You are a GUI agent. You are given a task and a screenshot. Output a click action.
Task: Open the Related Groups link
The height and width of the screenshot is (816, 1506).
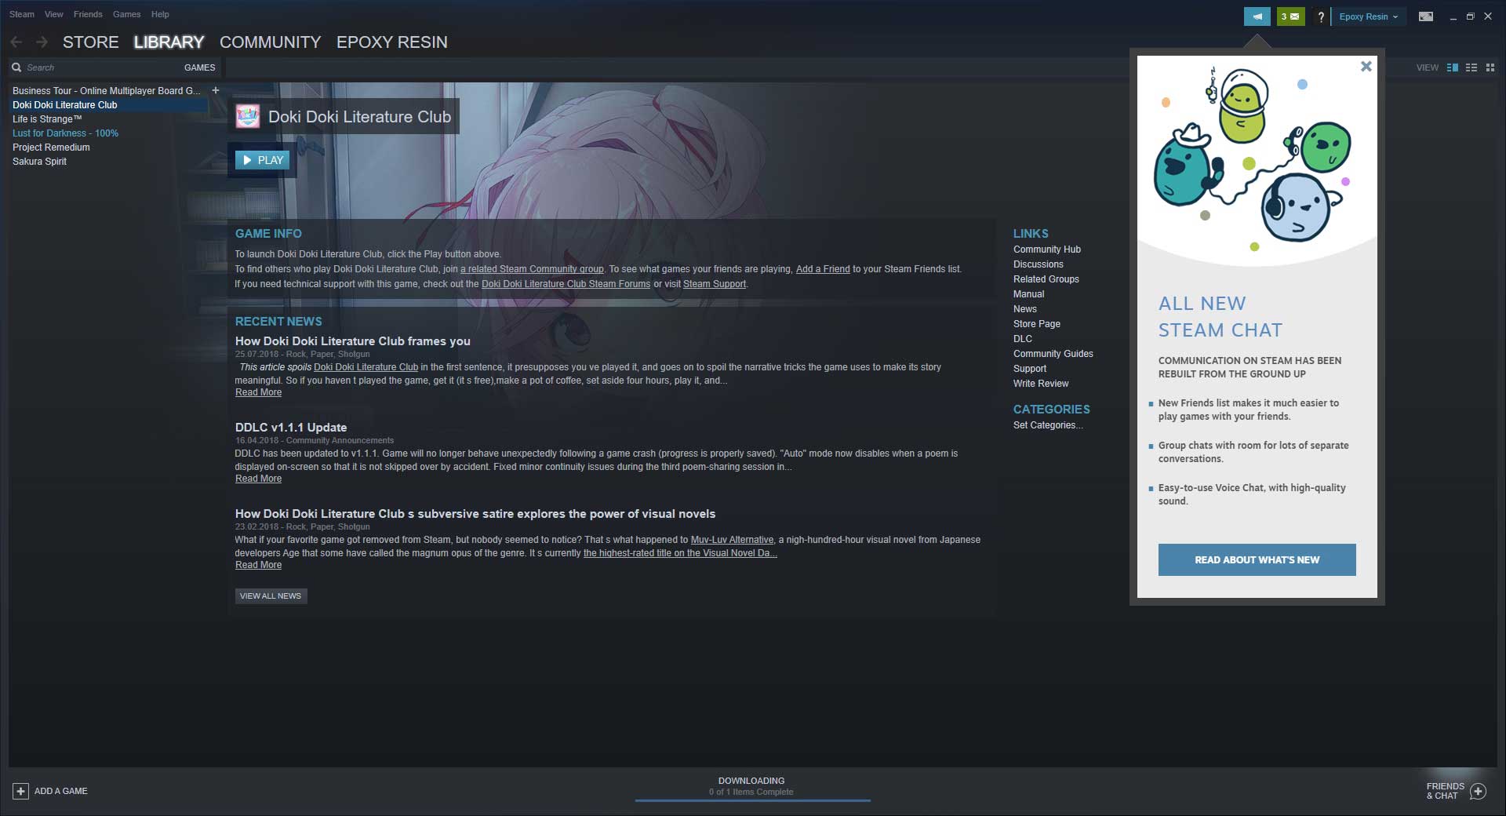1046,279
